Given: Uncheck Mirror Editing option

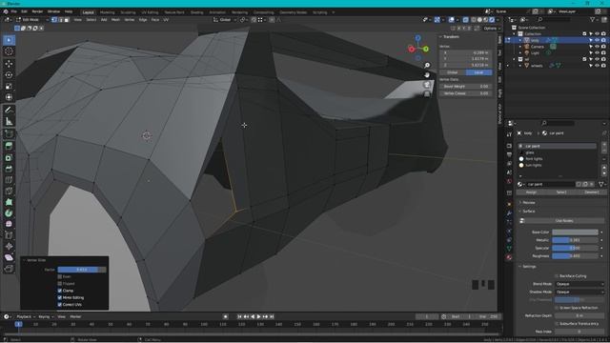Looking at the screenshot, I should pos(59,297).
